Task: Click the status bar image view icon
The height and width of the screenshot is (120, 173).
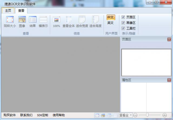Action: [x=103, y=115]
